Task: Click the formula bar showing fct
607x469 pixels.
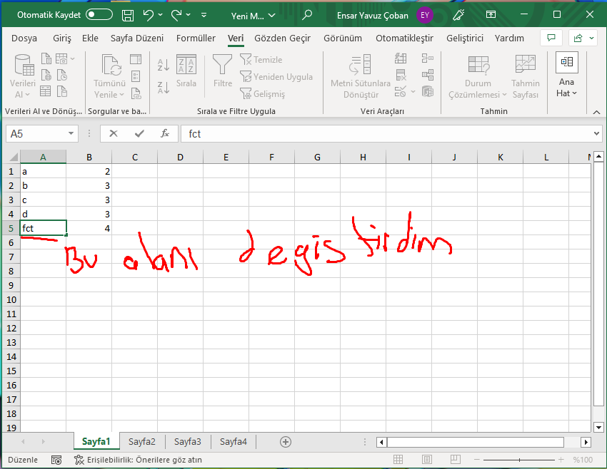Action: tap(386, 134)
